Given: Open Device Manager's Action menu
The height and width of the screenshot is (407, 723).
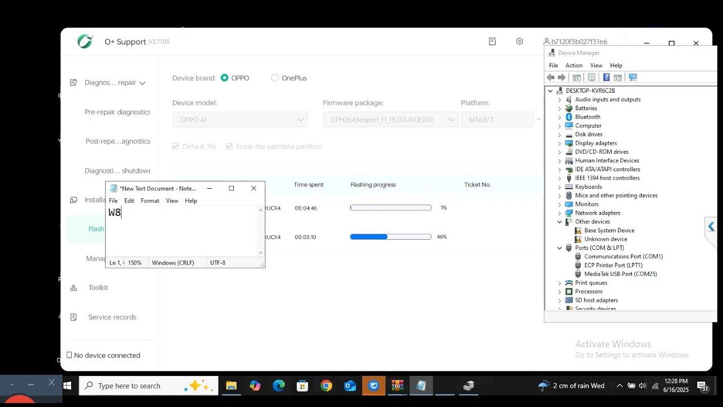Looking at the screenshot, I should tap(574, 66).
